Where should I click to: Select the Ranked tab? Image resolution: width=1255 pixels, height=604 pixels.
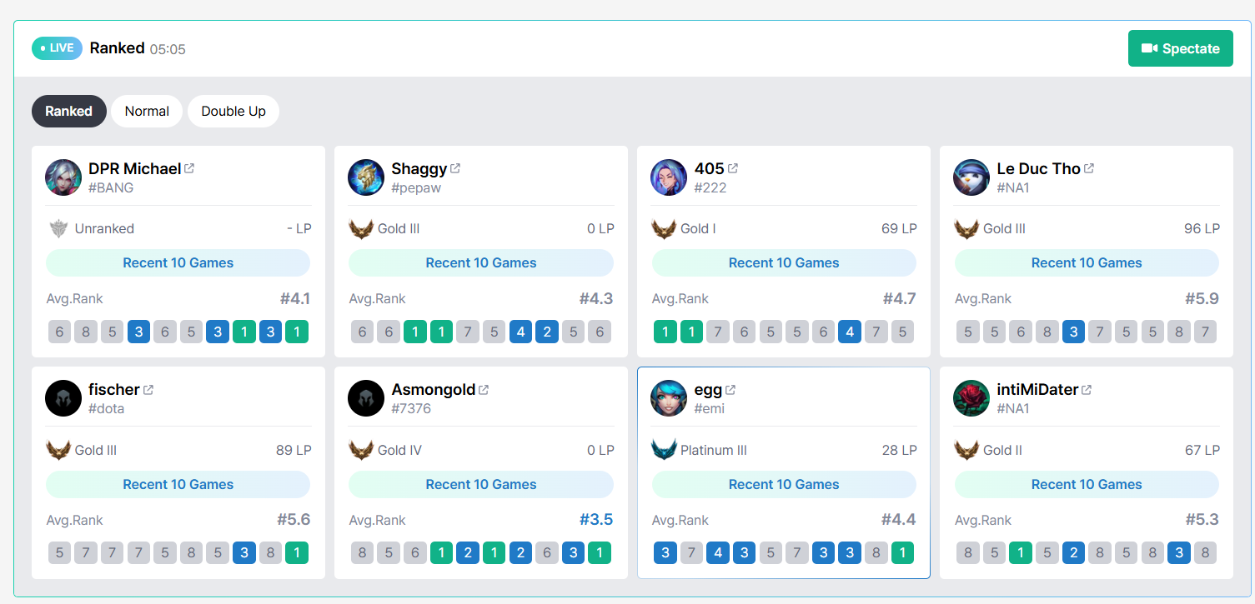coord(69,112)
